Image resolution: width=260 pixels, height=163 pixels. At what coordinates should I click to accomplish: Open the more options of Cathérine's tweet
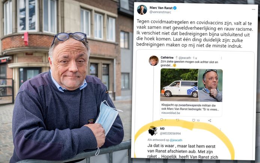[x=221, y=58]
